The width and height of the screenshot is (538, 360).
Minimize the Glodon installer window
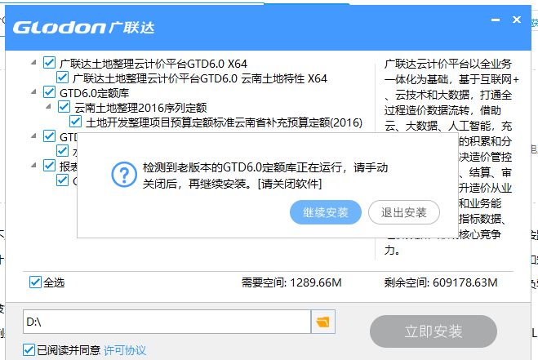[495, 20]
